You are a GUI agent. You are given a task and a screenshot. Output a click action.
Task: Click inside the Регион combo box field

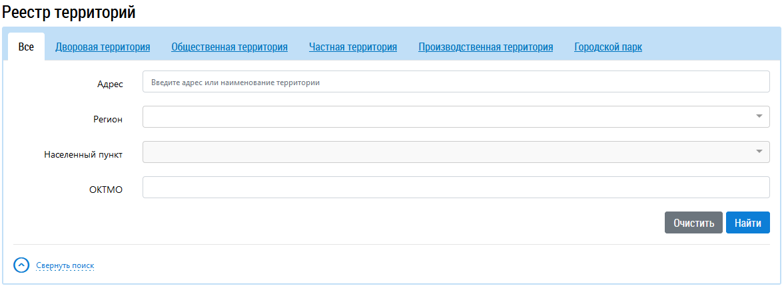446,116
